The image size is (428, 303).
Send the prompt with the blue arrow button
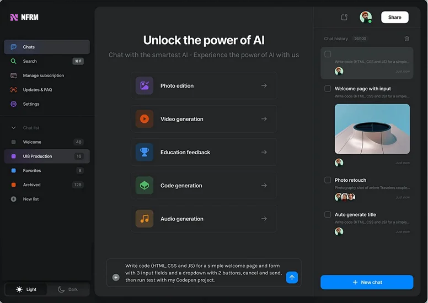click(292, 277)
